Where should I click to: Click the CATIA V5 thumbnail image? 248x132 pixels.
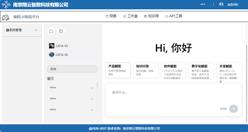click(x=52, y=46)
